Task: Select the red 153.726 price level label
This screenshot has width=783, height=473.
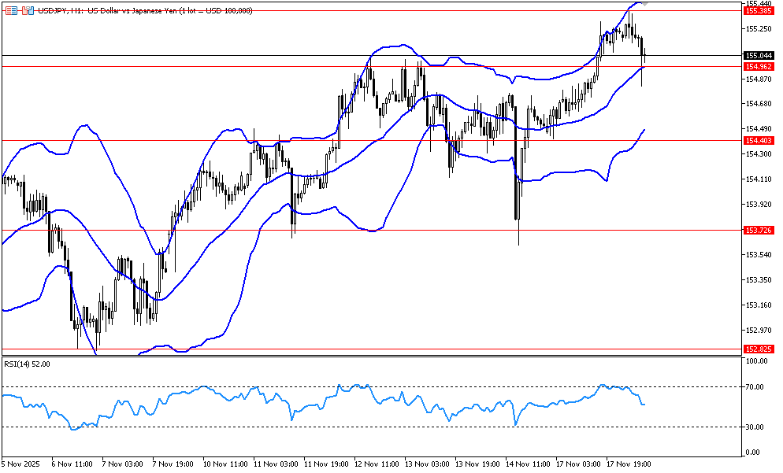Action: point(757,230)
